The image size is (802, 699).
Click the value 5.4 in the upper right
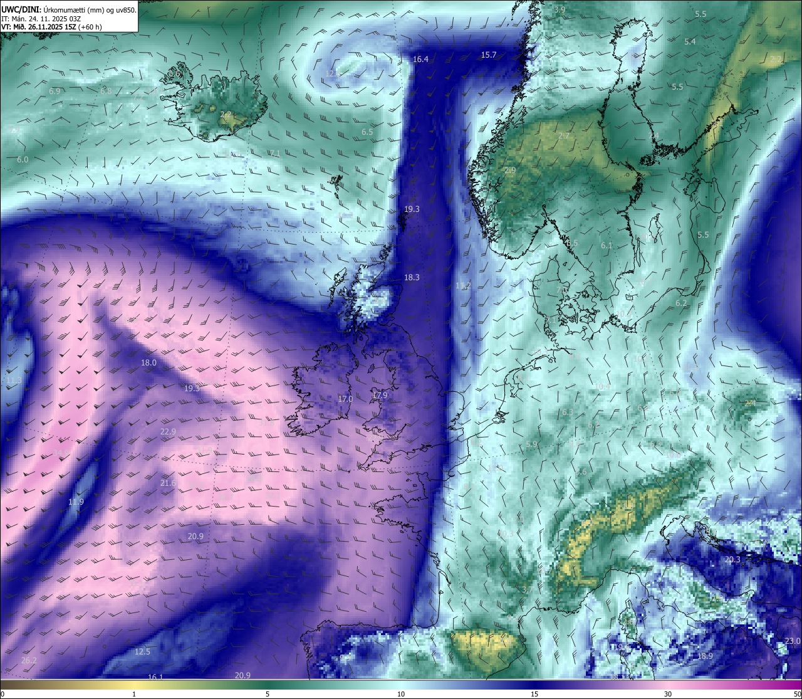point(690,41)
